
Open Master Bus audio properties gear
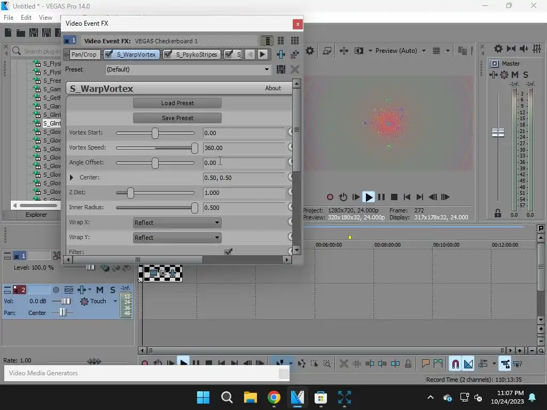coord(498,49)
